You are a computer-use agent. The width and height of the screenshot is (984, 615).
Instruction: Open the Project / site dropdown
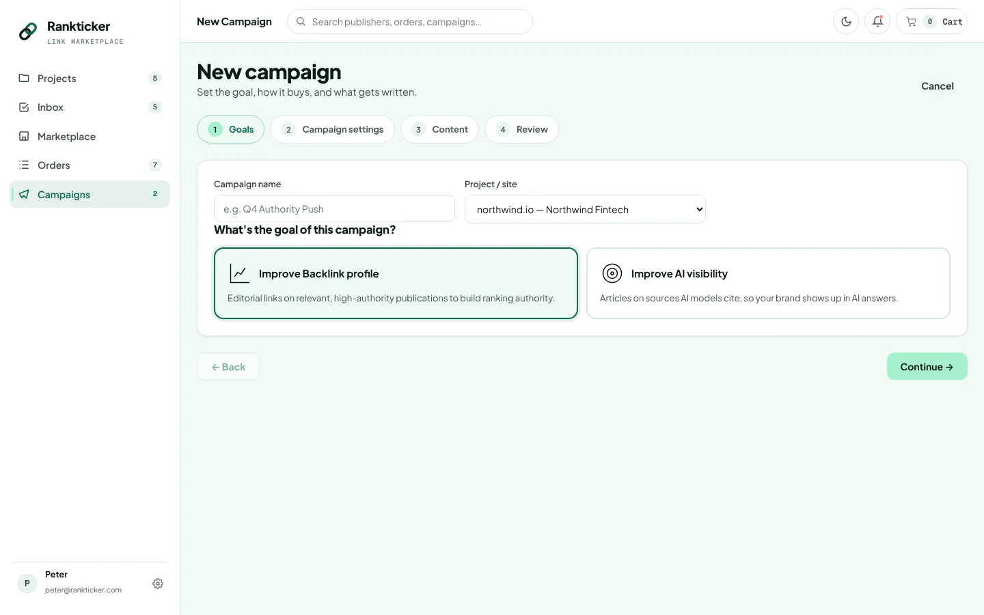(x=585, y=209)
